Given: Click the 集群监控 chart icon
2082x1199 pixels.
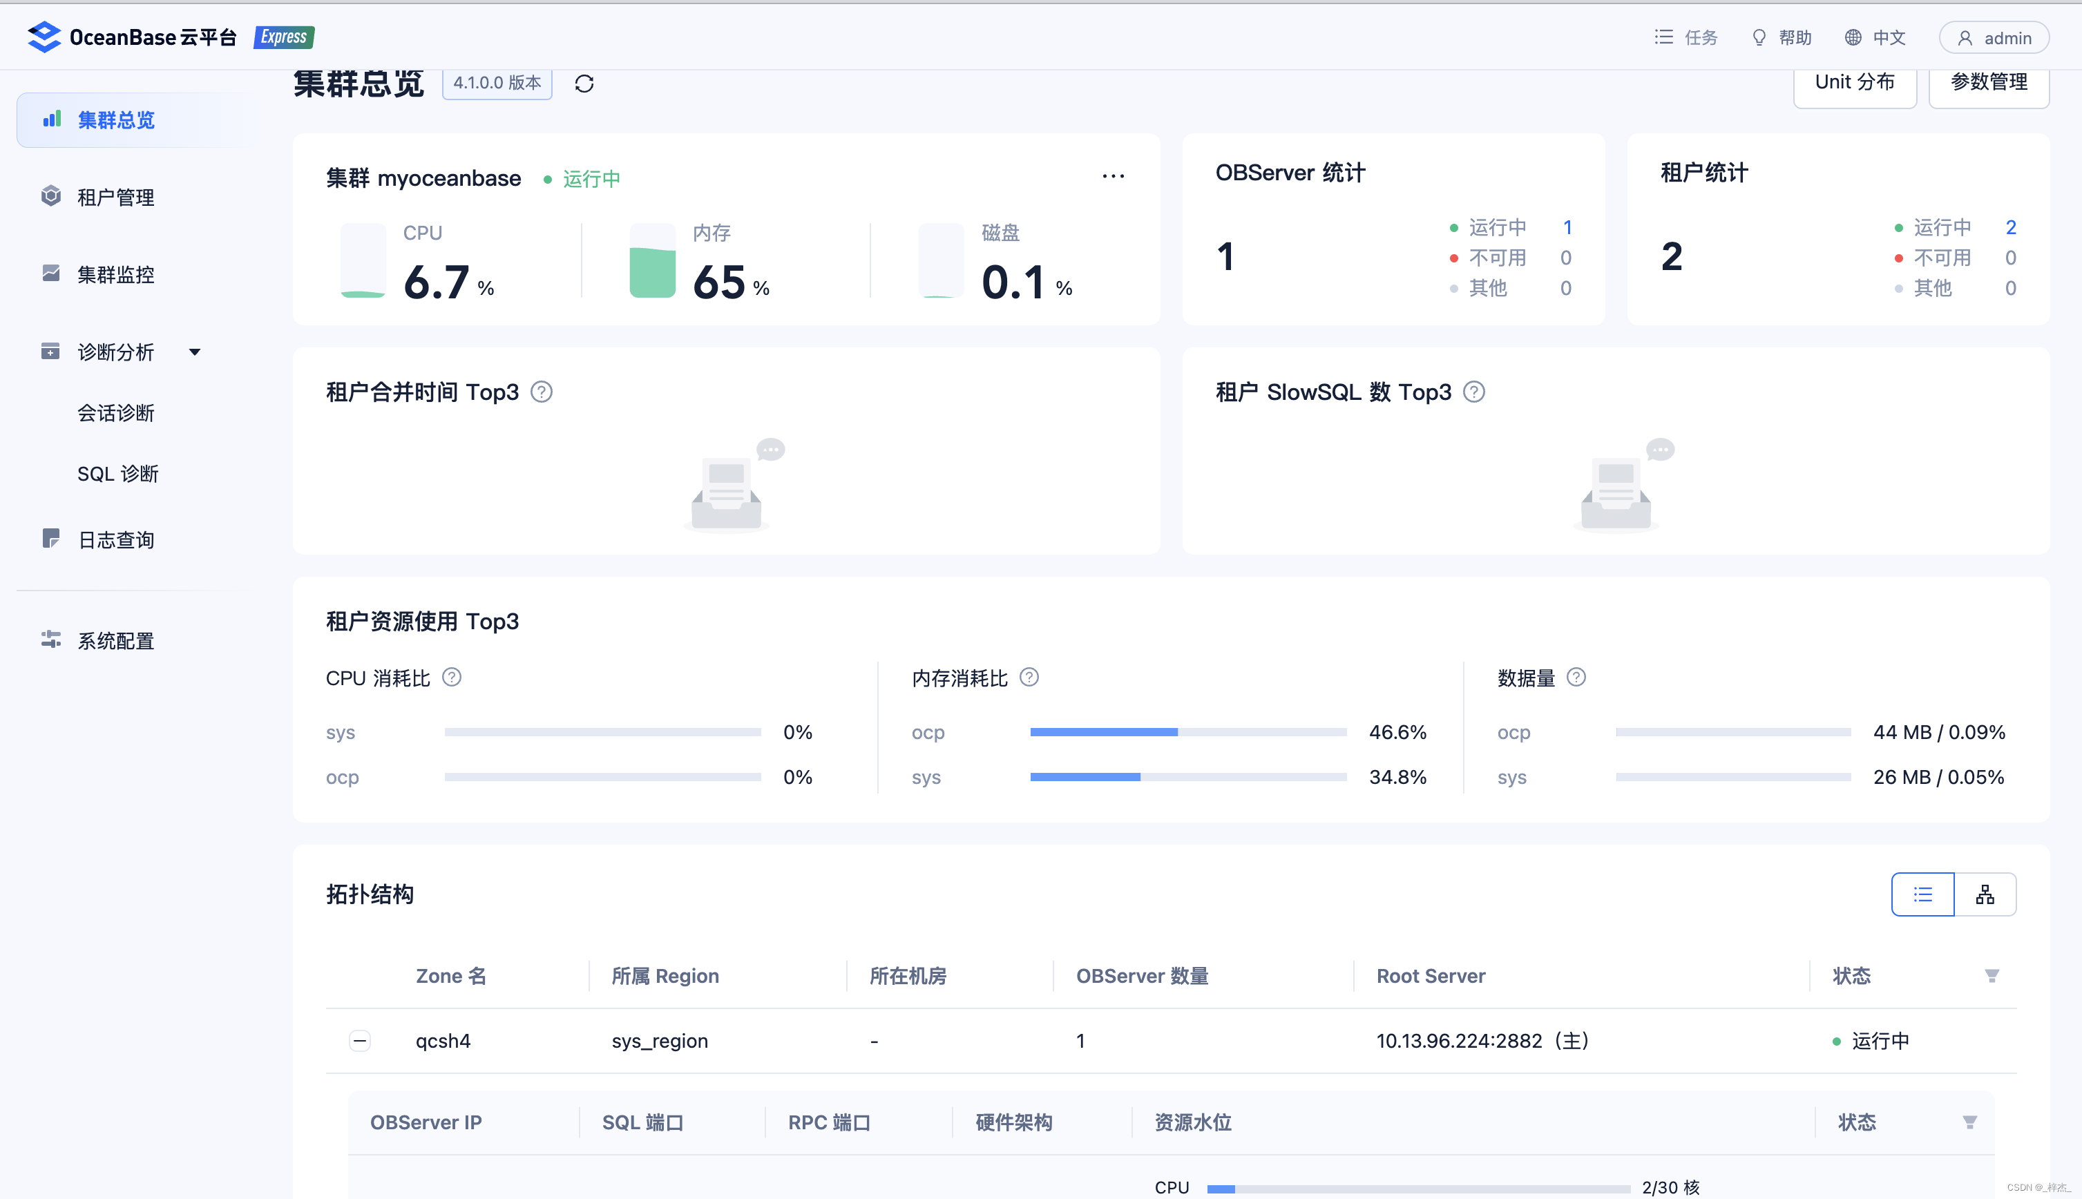Looking at the screenshot, I should click(x=51, y=274).
